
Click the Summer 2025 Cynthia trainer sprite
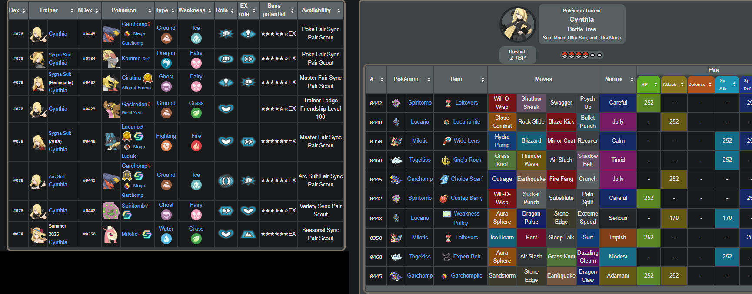coord(38,234)
